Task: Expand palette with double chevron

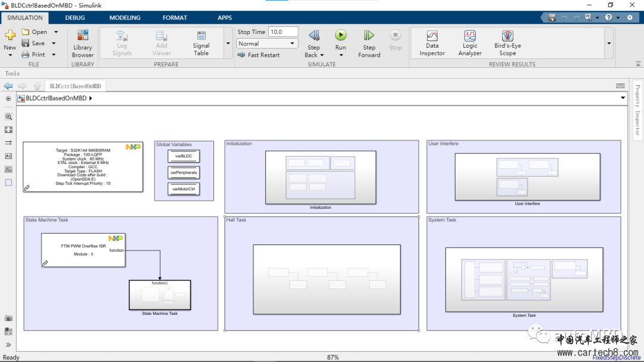Action: click(x=8, y=345)
